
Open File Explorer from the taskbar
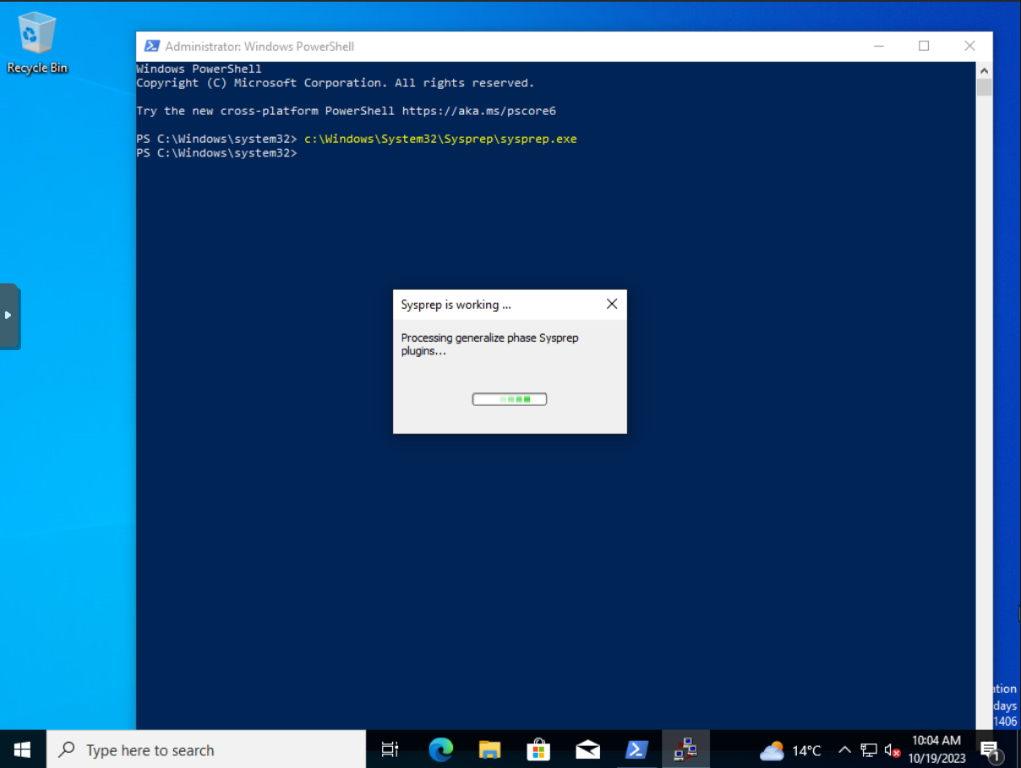click(x=489, y=749)
